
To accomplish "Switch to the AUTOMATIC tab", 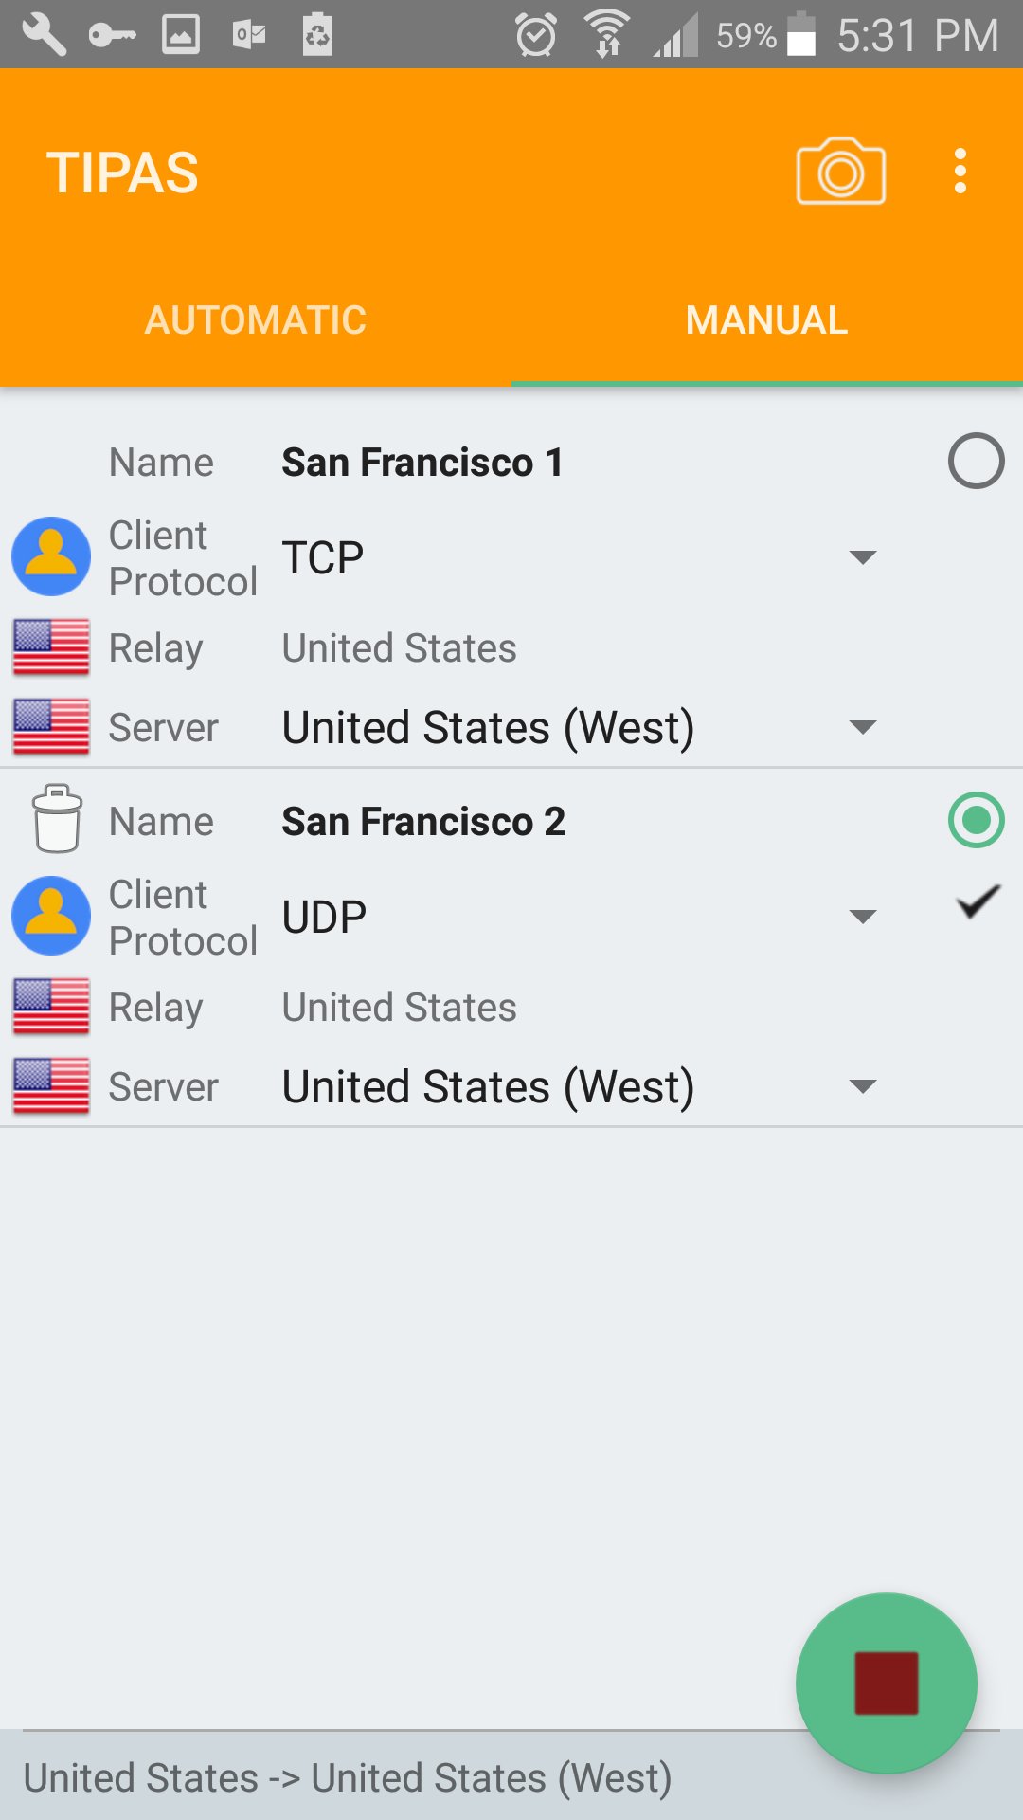I will [x=256, y=320].
